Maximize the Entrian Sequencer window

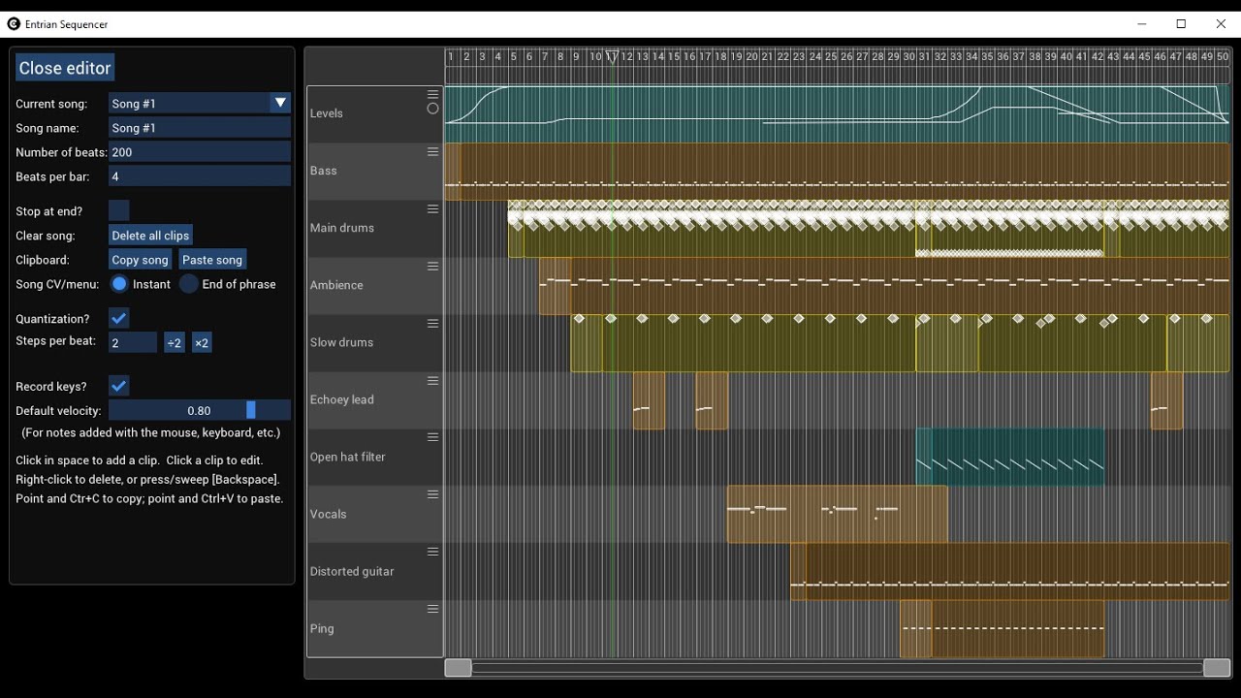[x=1181, y=24]
